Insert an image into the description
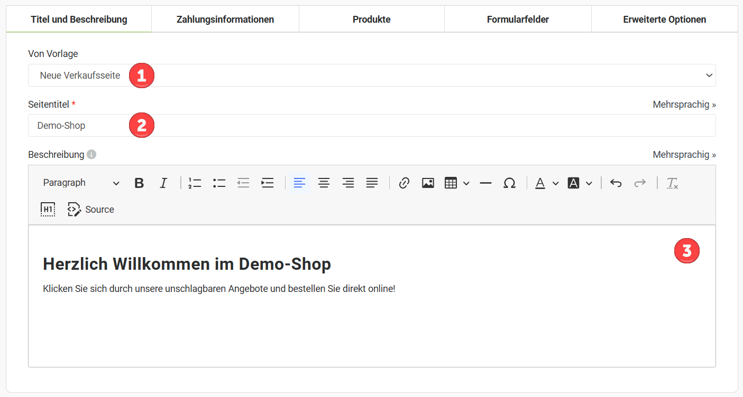 pos(428,183)
